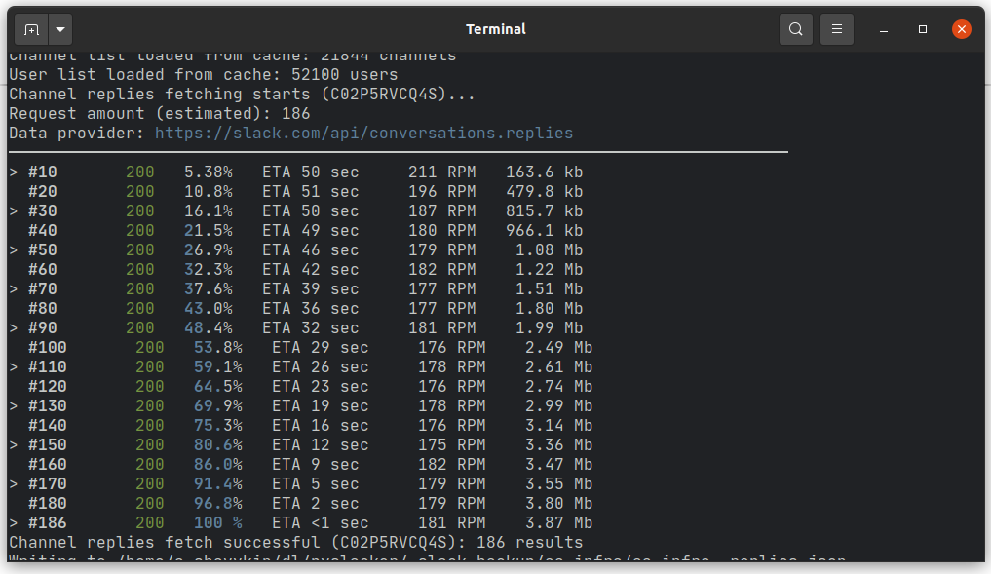This screenshot has width=991, height=574.
Task: Click the #150 request row label
Action: pos(48,445)
